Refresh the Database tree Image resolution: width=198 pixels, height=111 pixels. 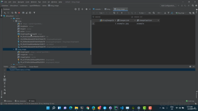tap(12, 13)
